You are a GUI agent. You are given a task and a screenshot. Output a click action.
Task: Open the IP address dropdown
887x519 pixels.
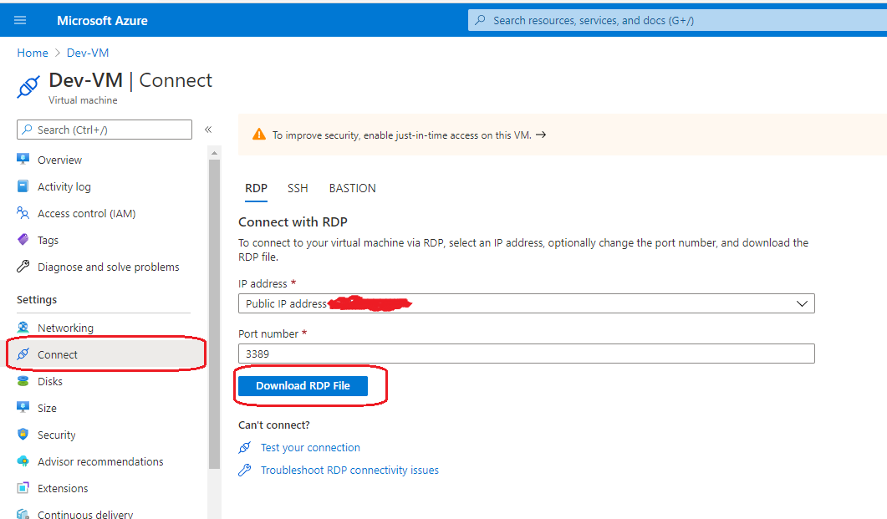[526, 303]
